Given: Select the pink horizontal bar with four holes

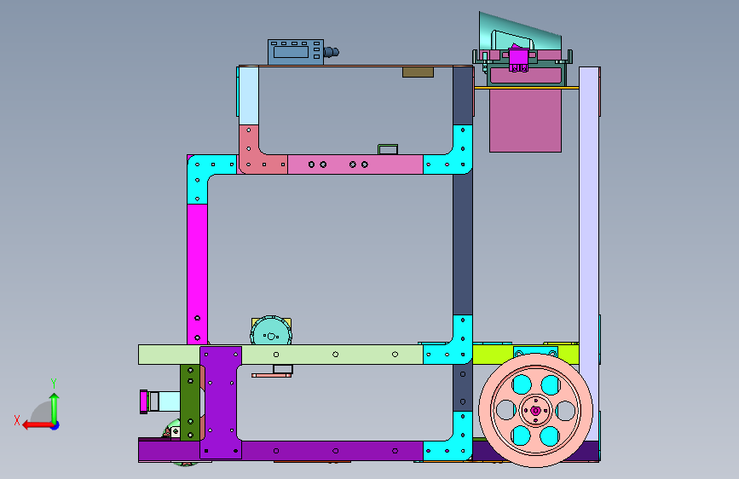Looking at the screenshot, I should click(x=355, y=164).
